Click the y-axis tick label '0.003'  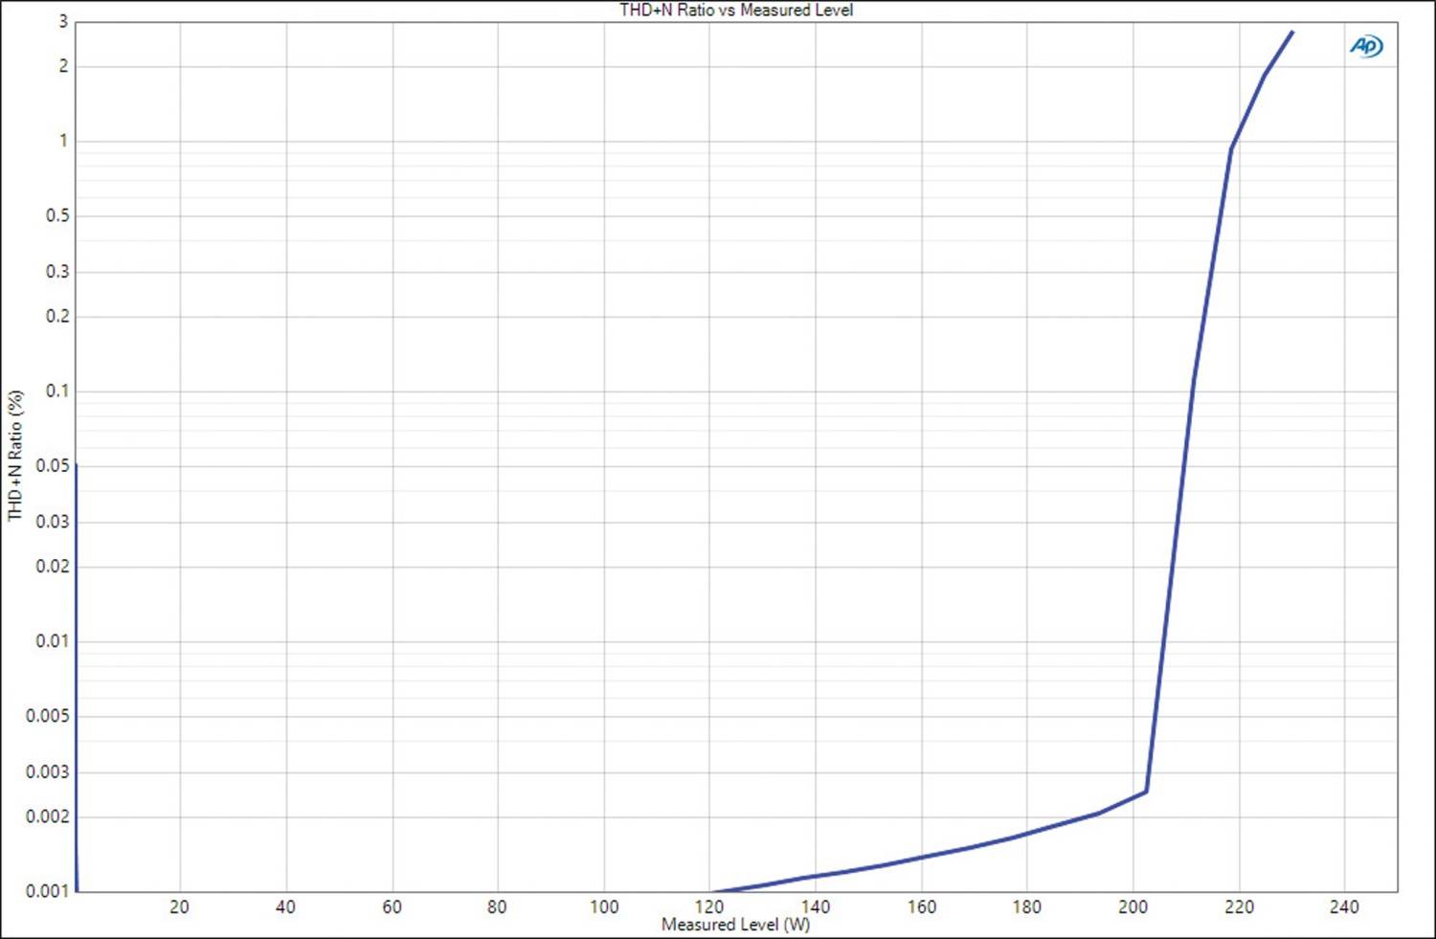[48, 771]
